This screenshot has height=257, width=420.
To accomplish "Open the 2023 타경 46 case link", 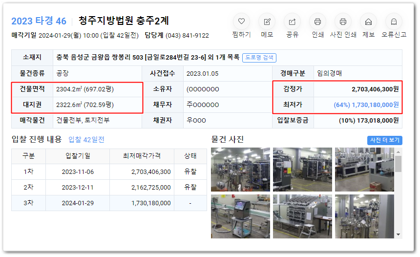I will [39, 21].
